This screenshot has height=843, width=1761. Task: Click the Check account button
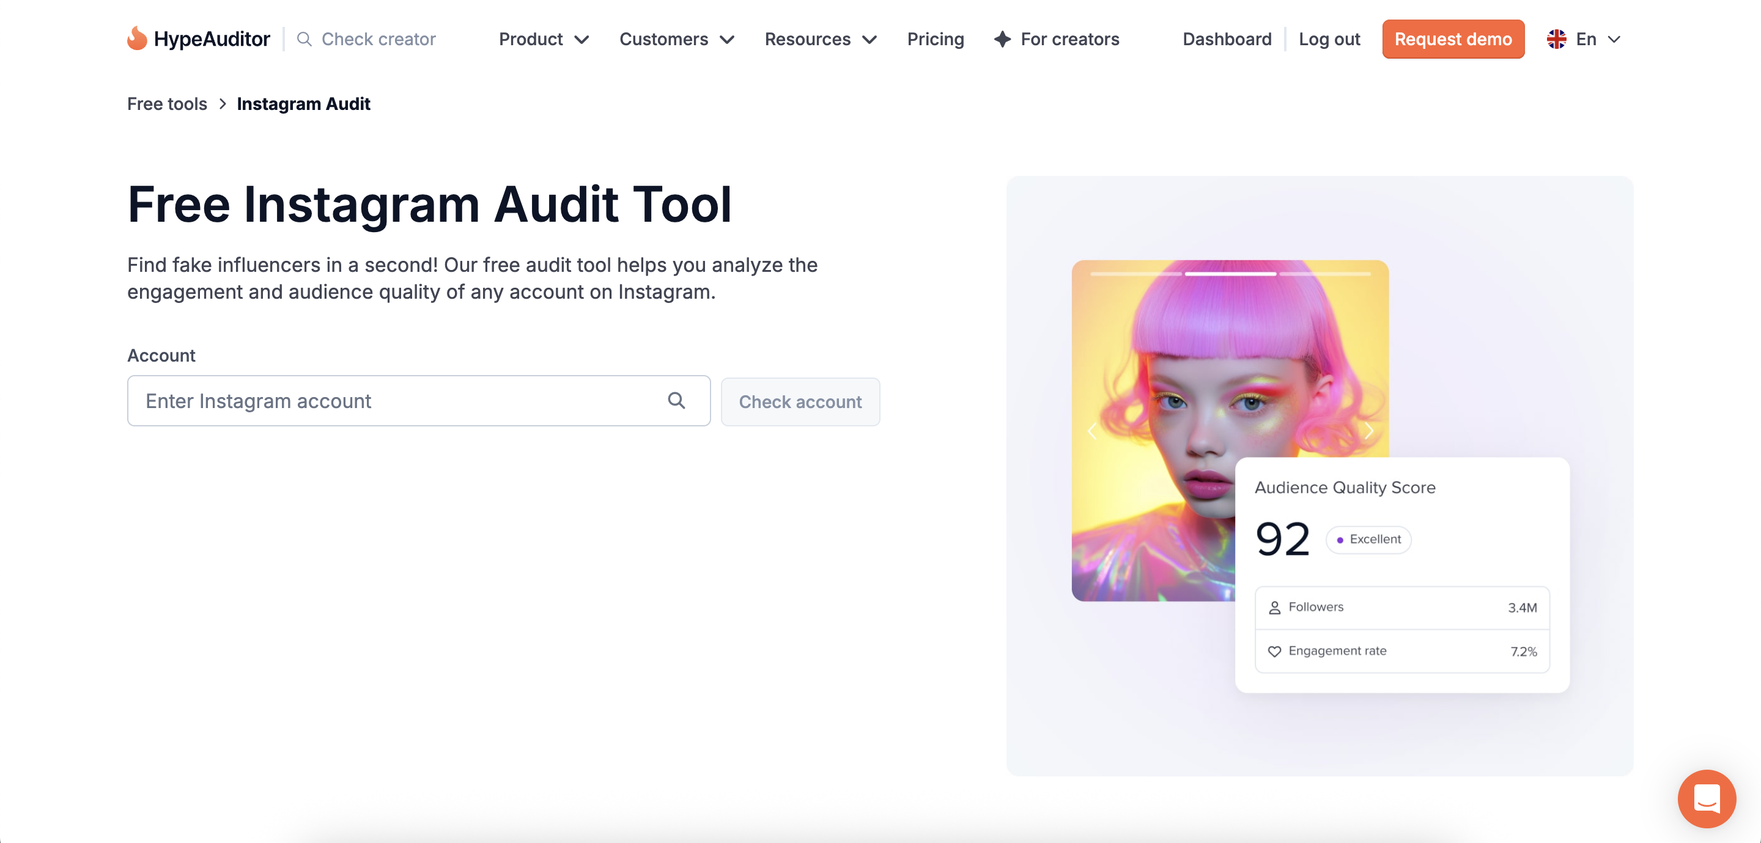click(800, 402)
